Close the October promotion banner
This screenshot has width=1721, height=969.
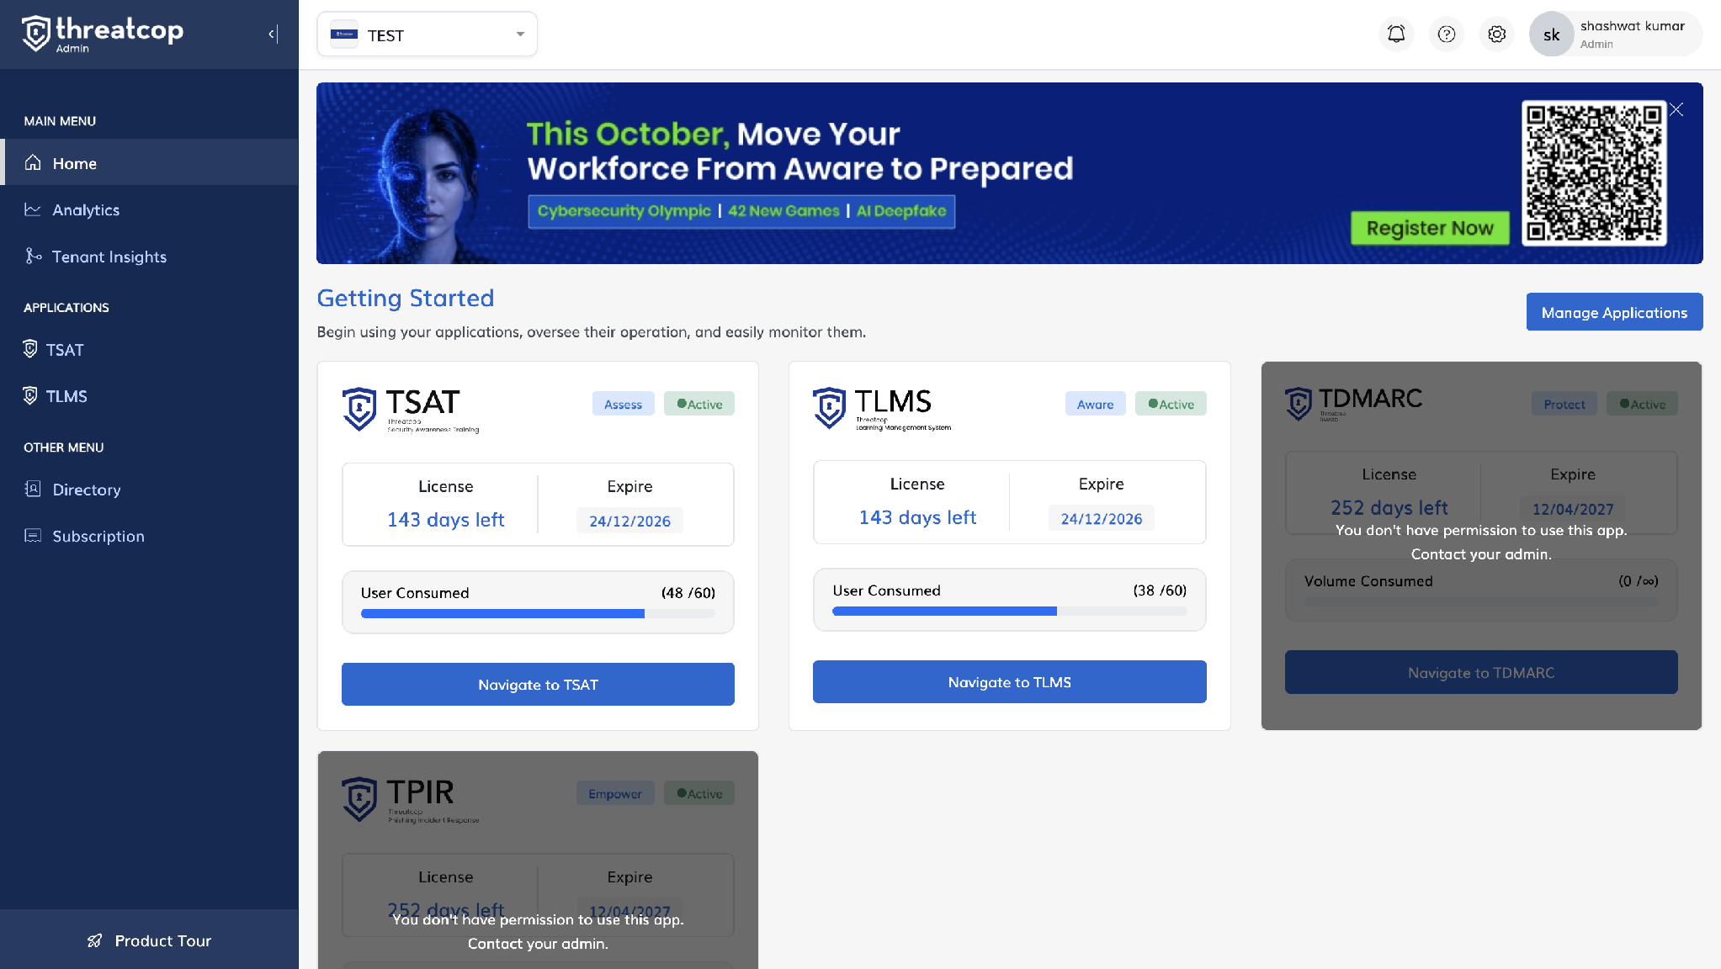[1676, 109]
